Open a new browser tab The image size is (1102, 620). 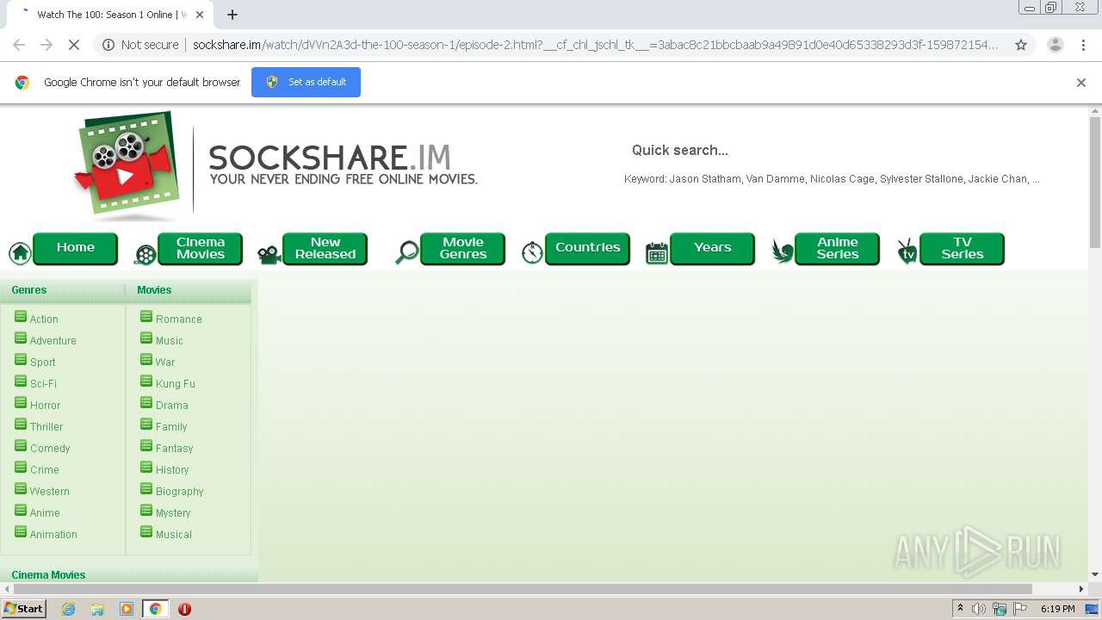point(232,15)
